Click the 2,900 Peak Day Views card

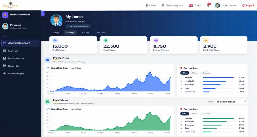224,45
